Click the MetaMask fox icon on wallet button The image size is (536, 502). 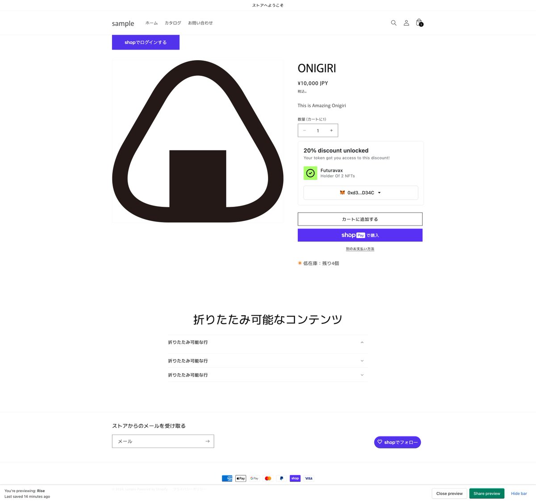point(342,192)
